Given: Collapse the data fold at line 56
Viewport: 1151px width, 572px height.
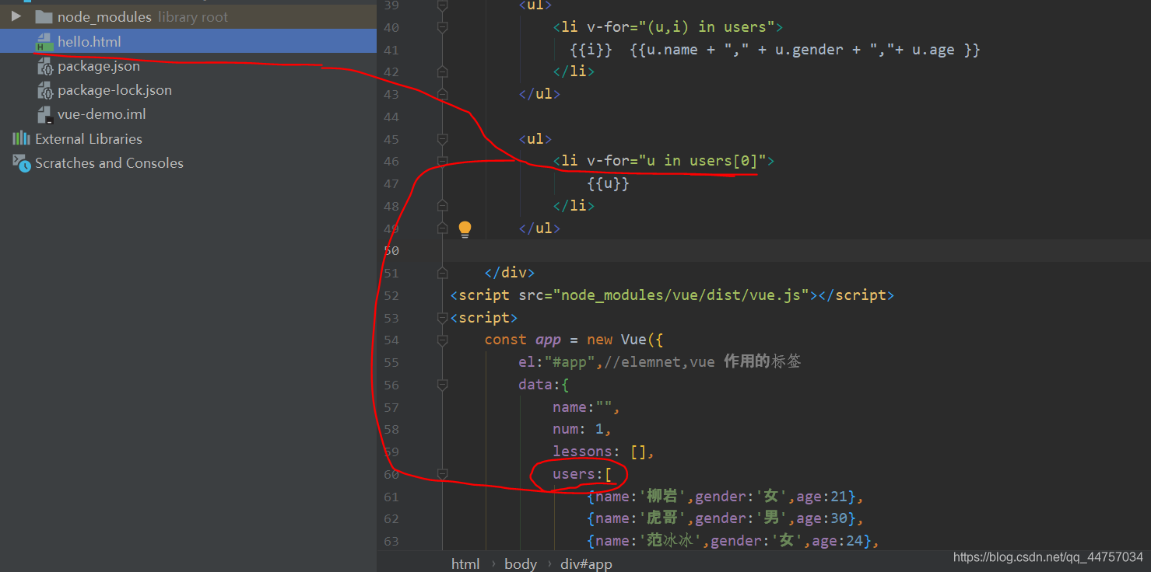Looking at the screenshot, I should (x=442, y=385).
